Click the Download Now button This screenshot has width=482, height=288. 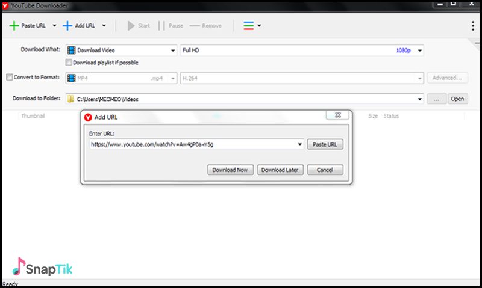(230, 170)
